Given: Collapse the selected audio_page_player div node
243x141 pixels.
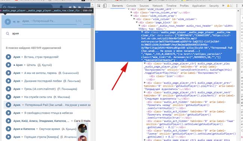Looking at the screenshot, I should (x=142, y=32).
